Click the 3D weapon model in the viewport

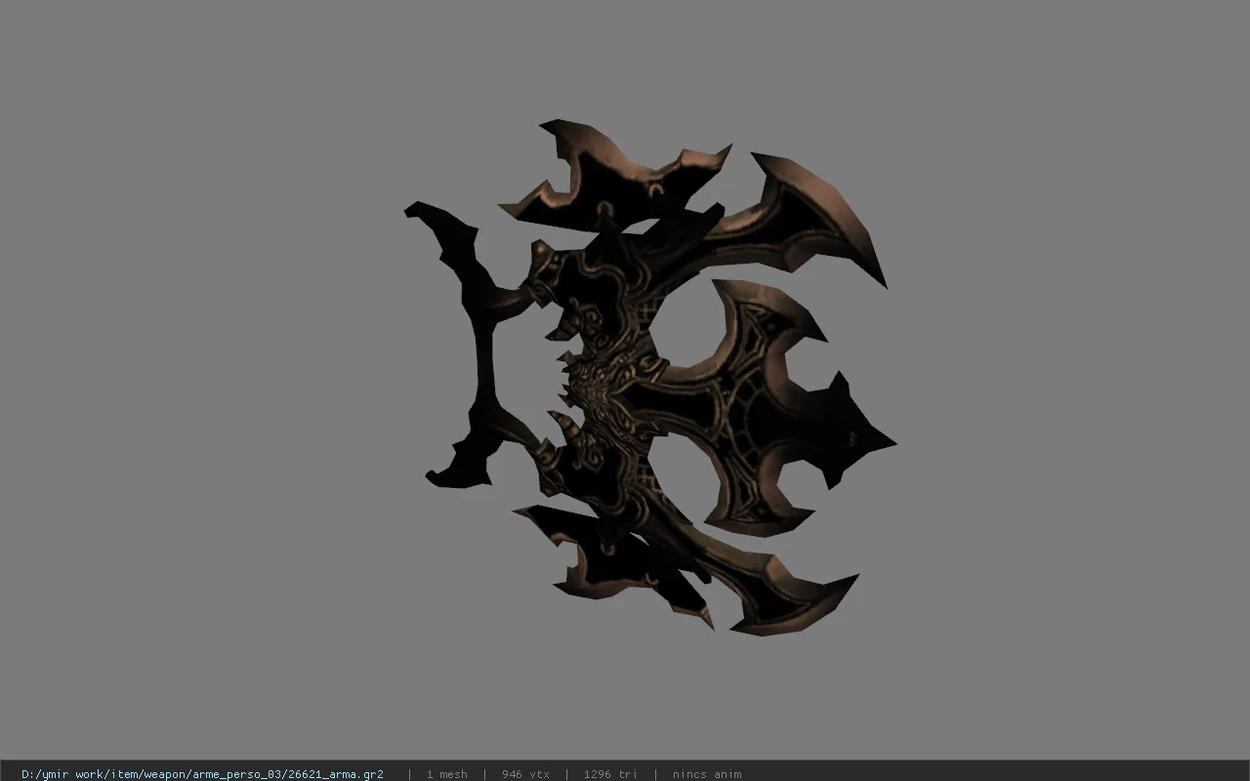pyautogui.click(x=650, y=378)
